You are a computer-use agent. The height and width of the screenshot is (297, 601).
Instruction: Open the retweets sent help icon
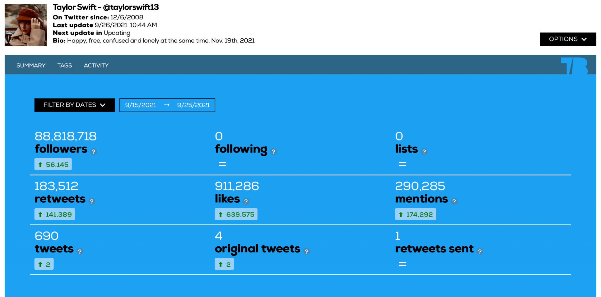[480, 251]
